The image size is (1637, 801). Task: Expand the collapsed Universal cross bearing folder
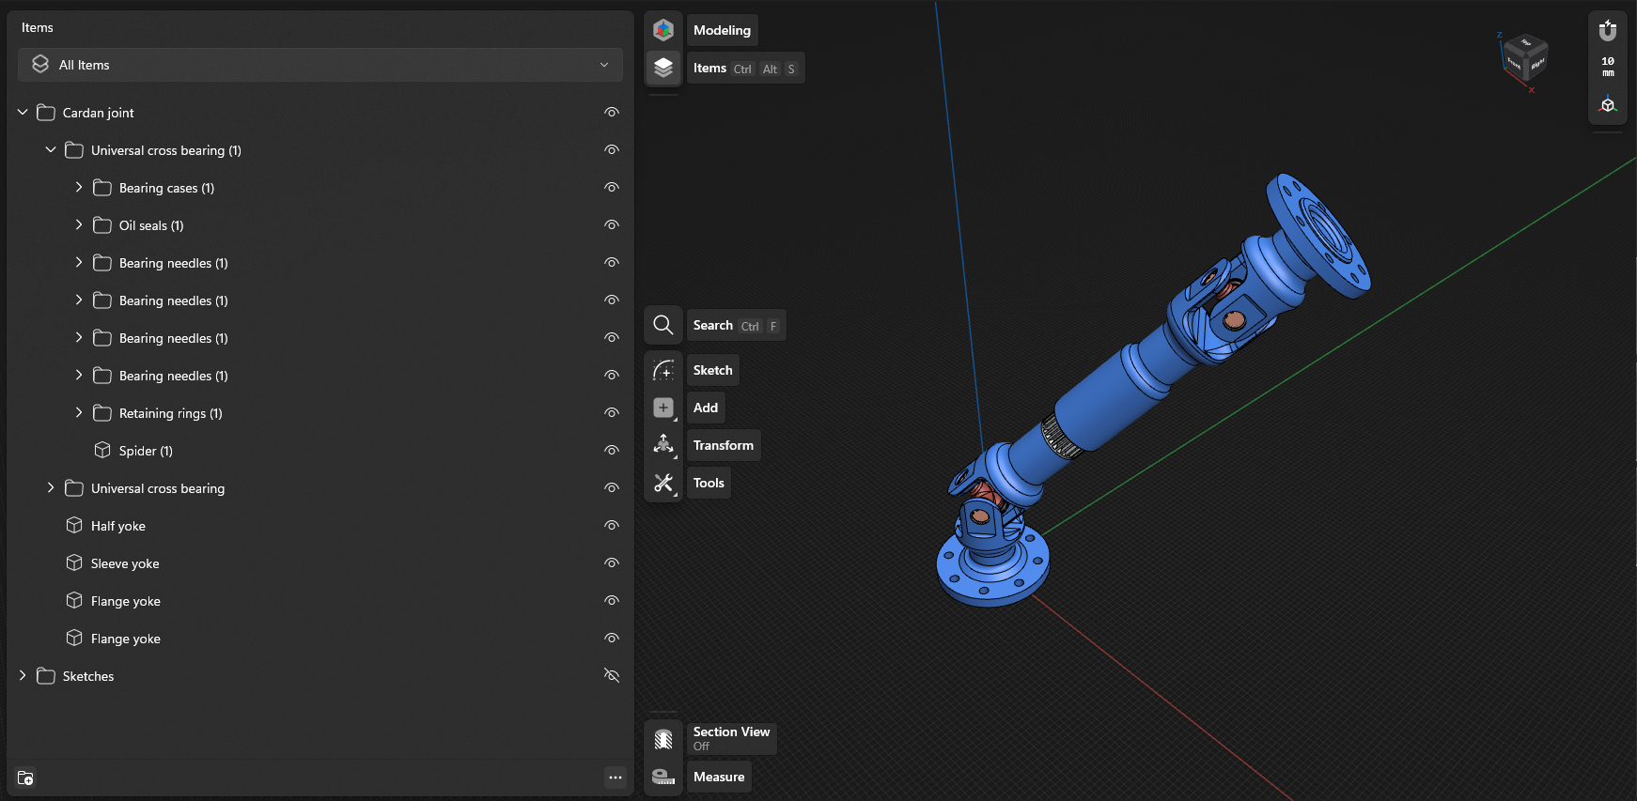click(x=51, y=487)
